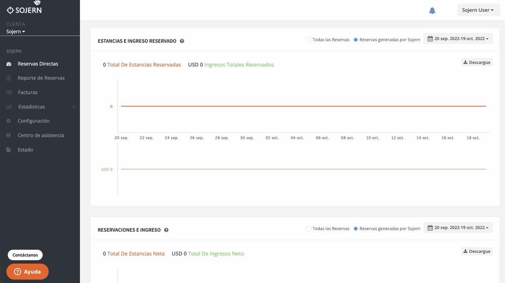The height and width of the screenshot is (283, 505).
Task: Select Reservas generadas por Sojern in first panel
Action: (356, 40)
